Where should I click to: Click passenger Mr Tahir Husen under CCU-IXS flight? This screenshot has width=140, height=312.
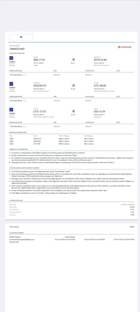18,126
